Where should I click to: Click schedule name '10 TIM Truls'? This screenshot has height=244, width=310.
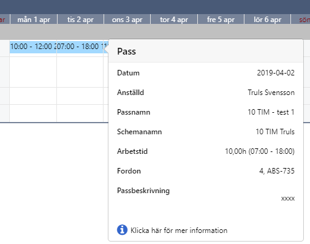[275, 132]
